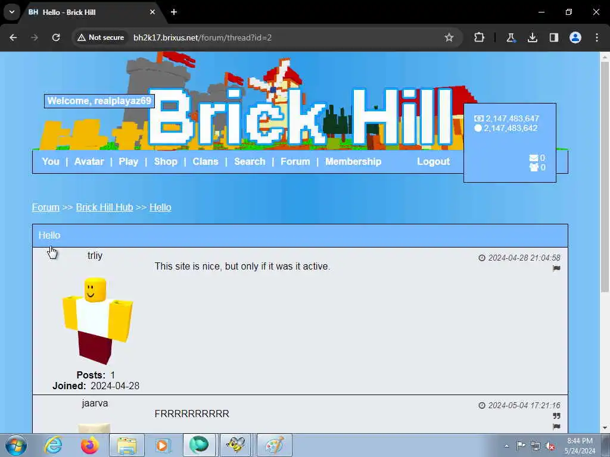Click the report flag icon on trliy's post
Screen dimensions: 610x457
[x=556, y=268]
